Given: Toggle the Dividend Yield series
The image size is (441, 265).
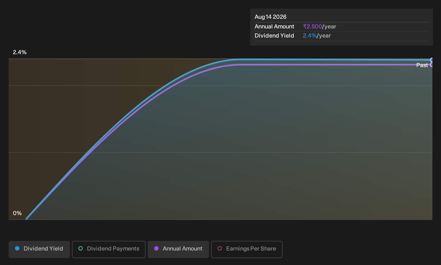Looking at the screenshot, I should coord(39,249).
